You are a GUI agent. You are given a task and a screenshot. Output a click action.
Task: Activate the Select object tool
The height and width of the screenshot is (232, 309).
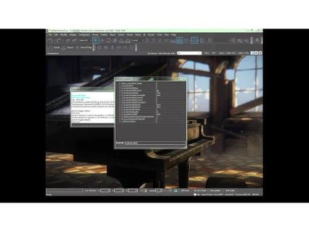[x=96, y=40]
